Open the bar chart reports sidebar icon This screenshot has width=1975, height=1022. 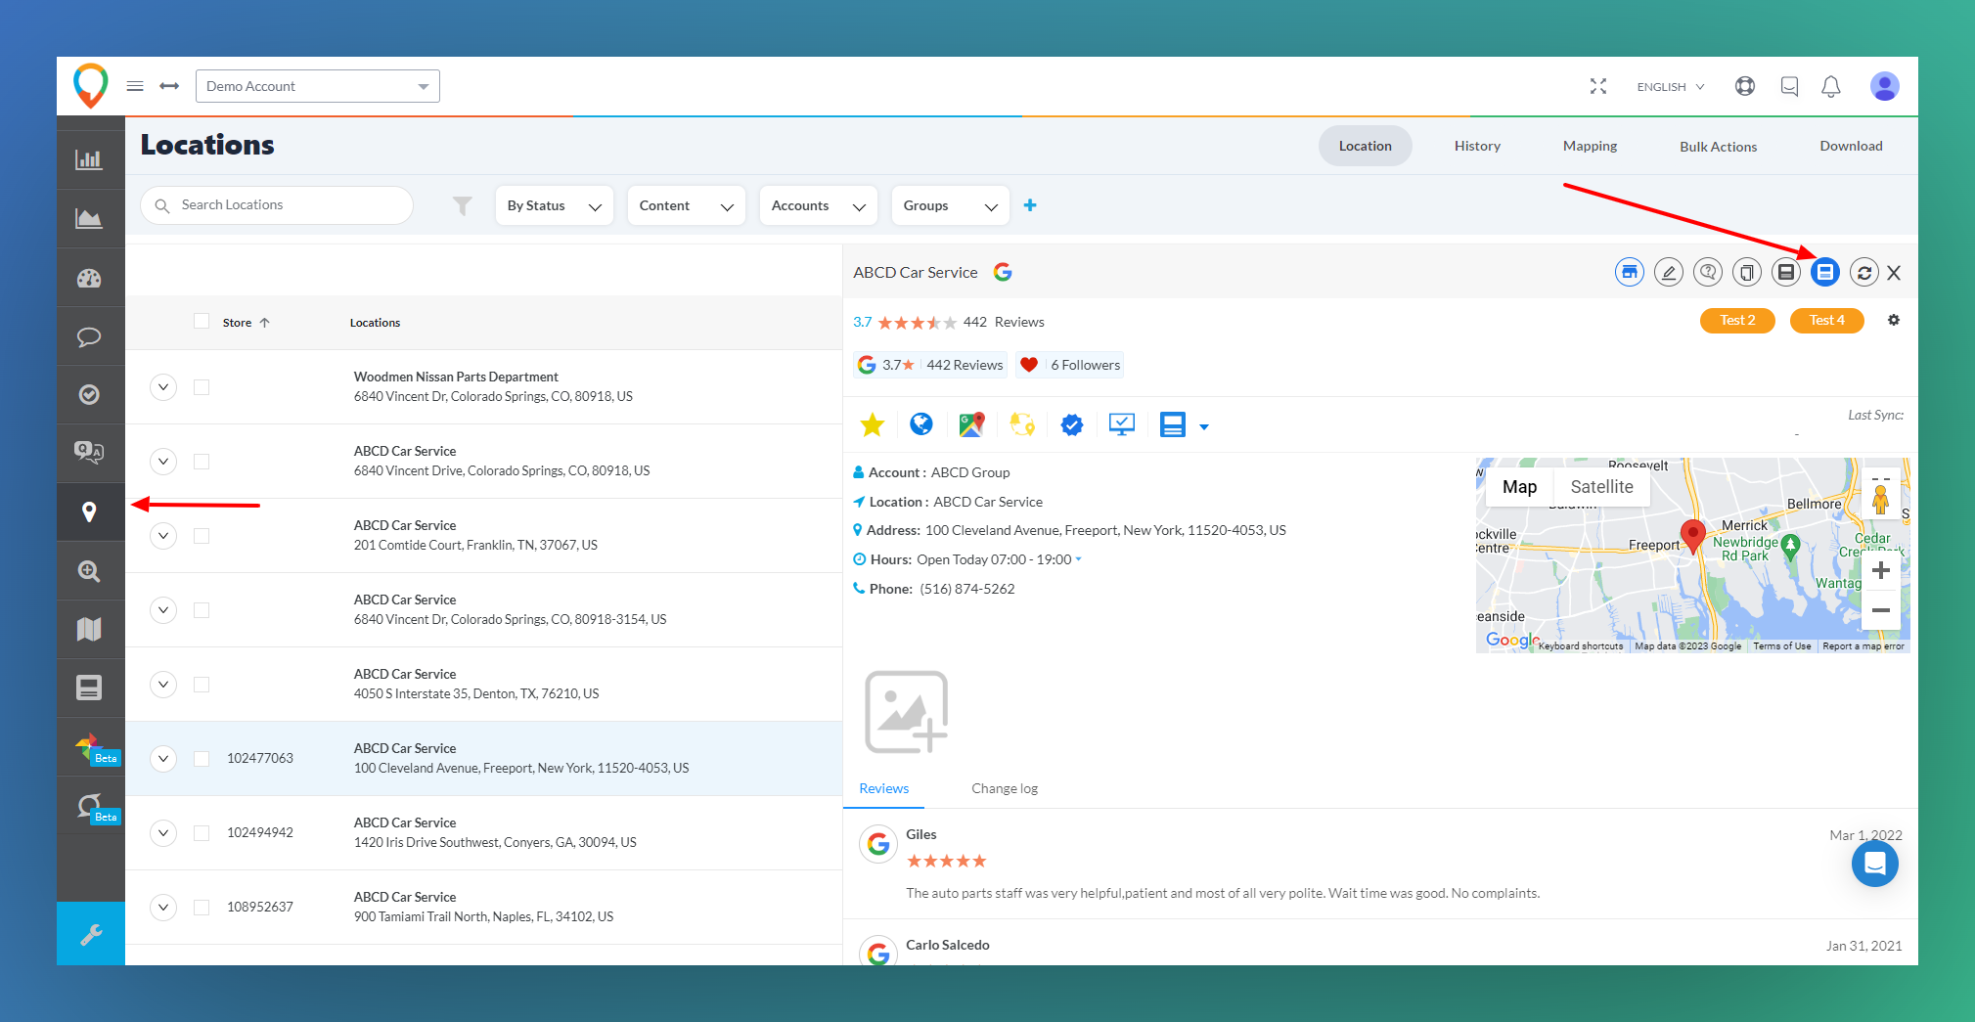click(89, 159)
